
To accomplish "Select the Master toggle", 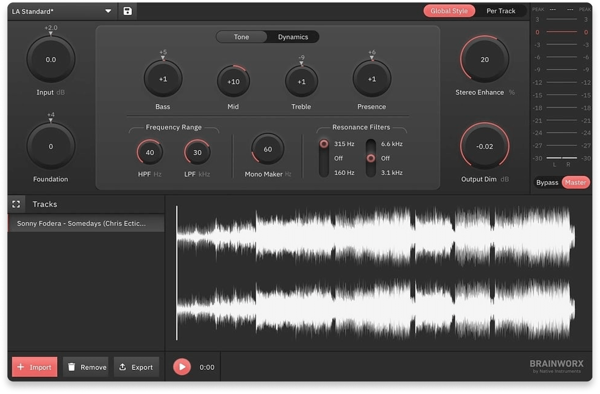I will pos(575,183).
